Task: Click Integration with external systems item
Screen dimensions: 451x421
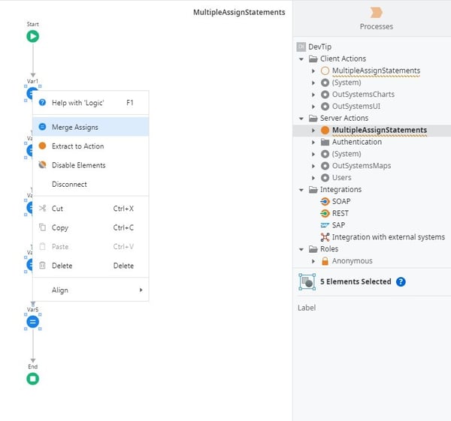Action: point(388,237)
